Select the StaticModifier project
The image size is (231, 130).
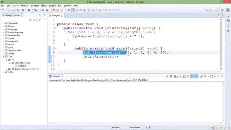[x=14, y=51]
